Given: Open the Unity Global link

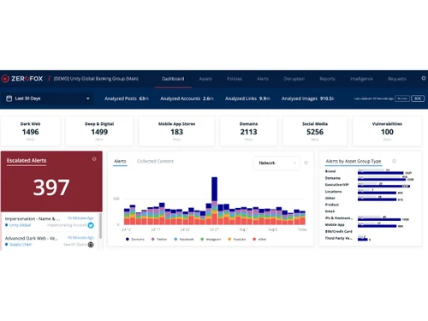Looking at the screenshot, I should click(x=20, y=225).
